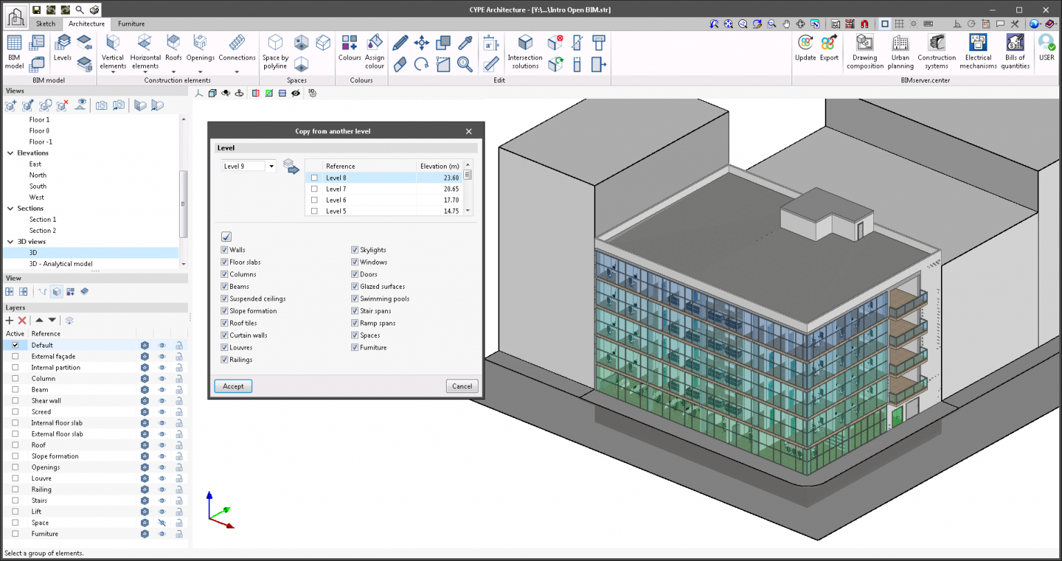
Task: Click the Intersection solutions icon
Action: coord(525,52)
